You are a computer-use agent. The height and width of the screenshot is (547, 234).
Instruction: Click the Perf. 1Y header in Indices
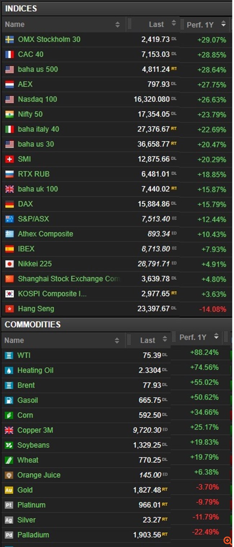tap(200, 24)
